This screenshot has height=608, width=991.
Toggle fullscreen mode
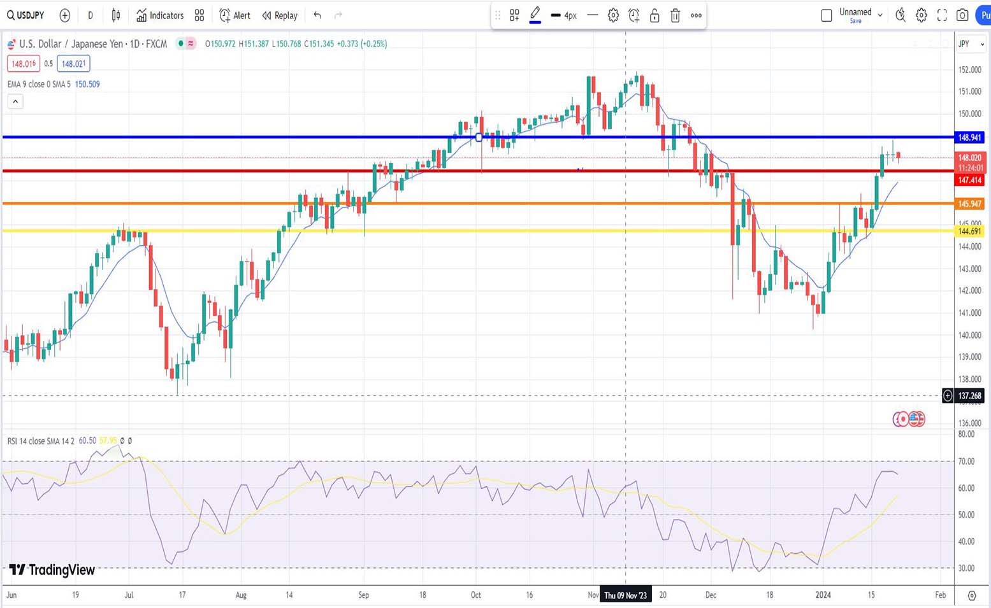[x=942, y=15]
